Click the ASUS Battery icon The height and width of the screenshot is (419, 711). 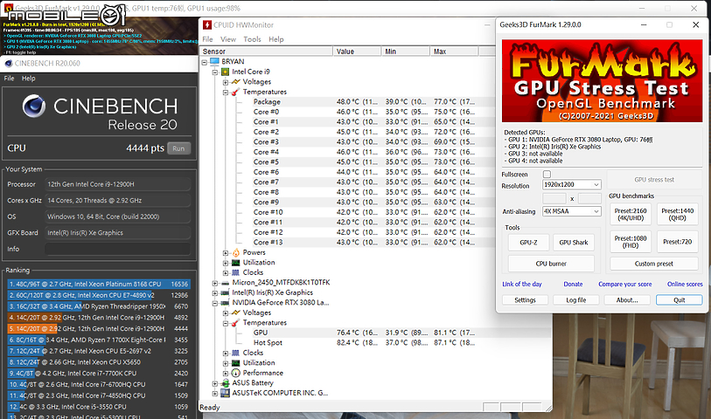point(225,383)
